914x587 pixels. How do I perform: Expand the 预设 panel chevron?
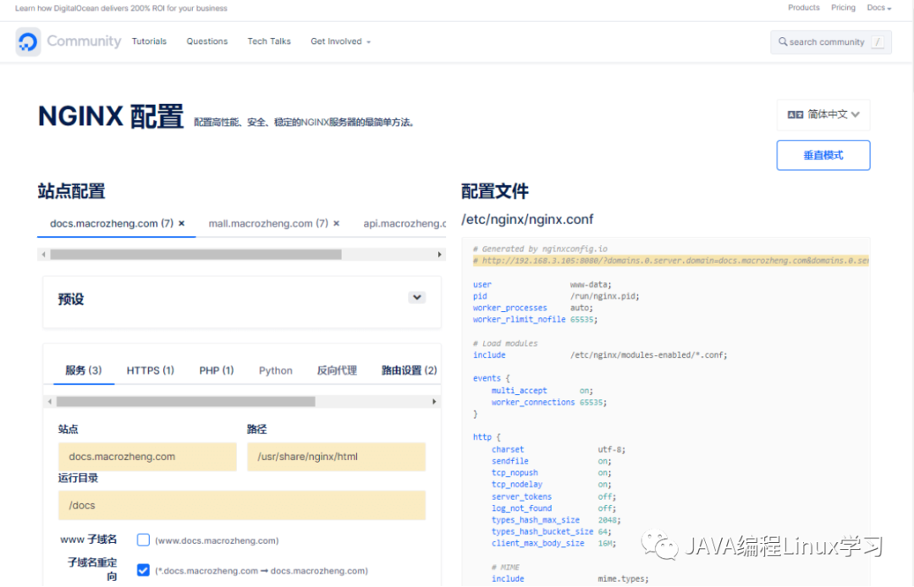pyautogui.click(x=416, y=298)
